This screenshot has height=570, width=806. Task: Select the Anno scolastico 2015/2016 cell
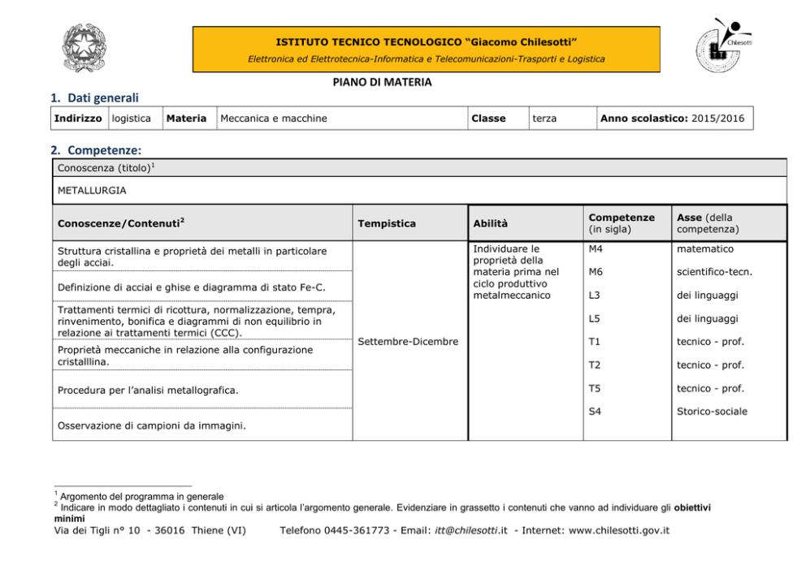672,119
